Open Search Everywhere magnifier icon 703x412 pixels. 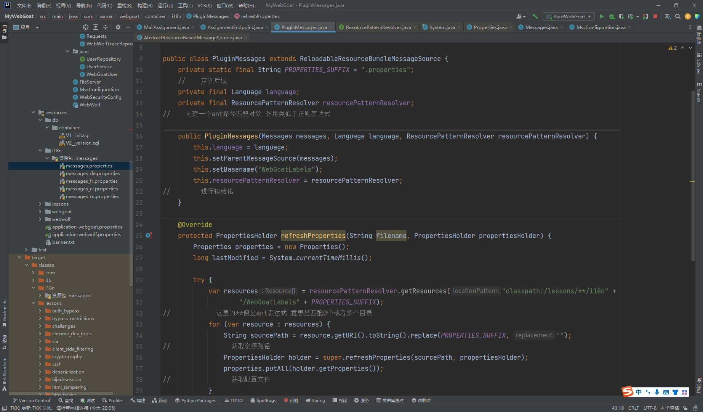677,16
